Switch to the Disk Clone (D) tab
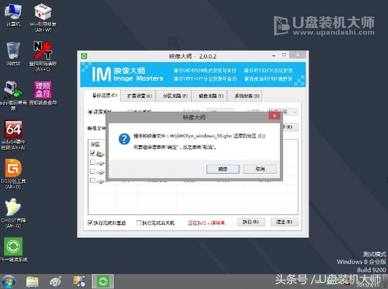 pos(209,96)
